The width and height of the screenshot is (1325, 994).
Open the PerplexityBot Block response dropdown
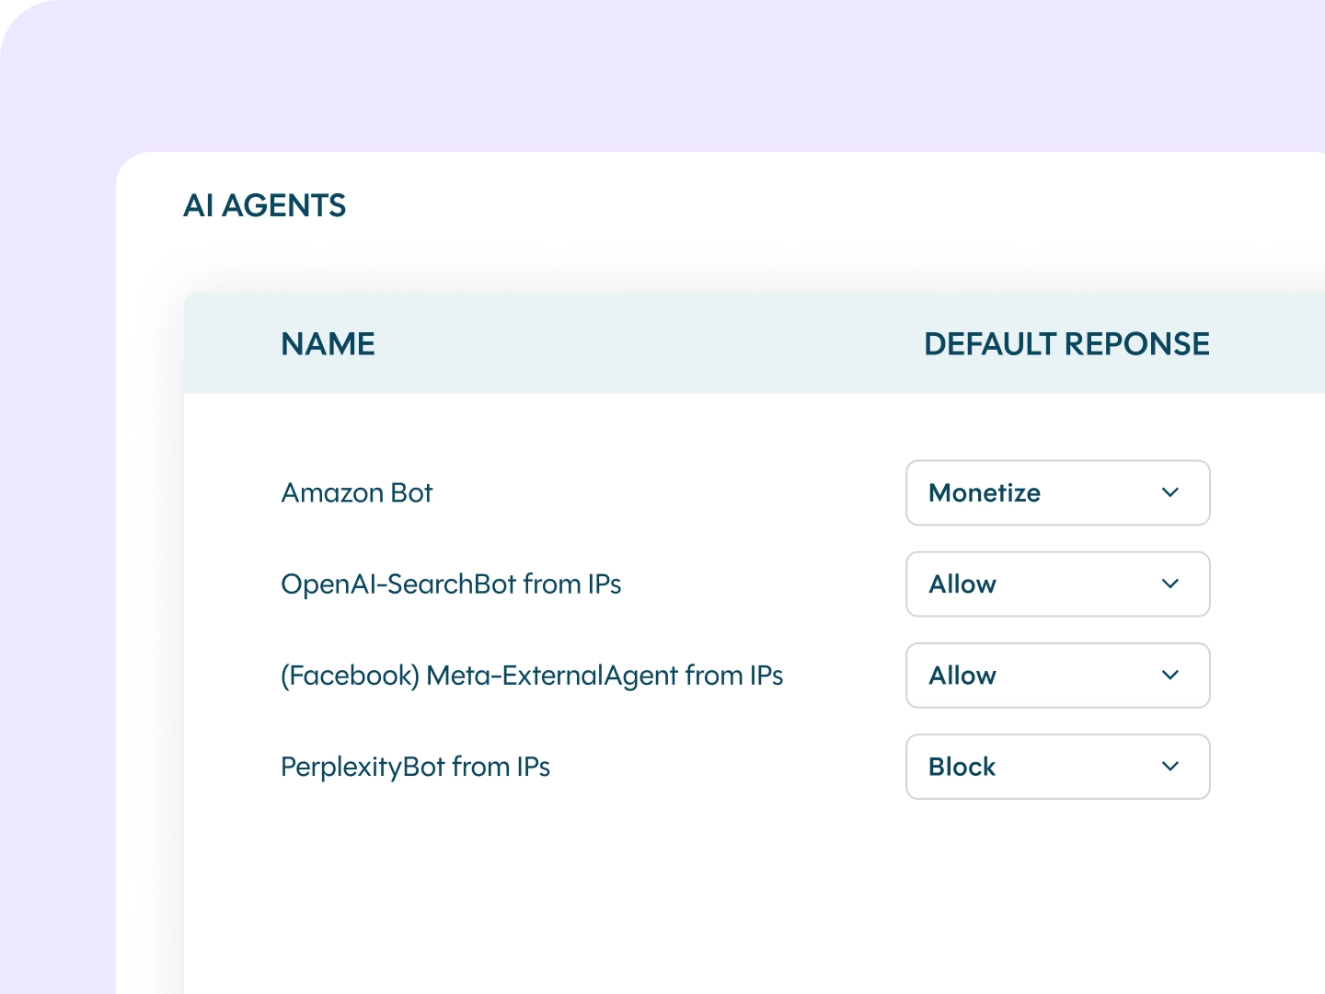[x=1056, y=766]
